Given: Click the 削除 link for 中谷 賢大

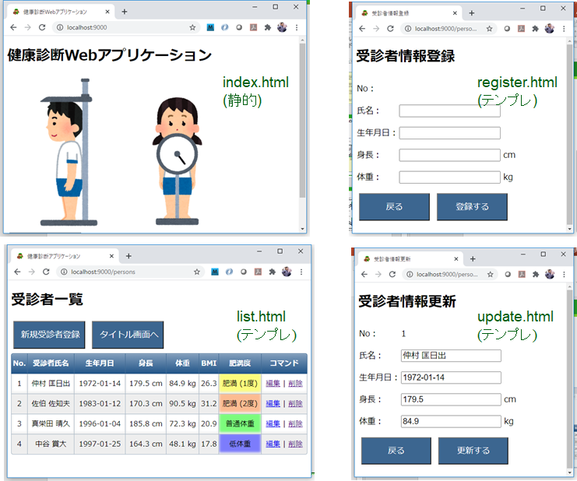Looking at the screenshot, I should coord(296,444).
